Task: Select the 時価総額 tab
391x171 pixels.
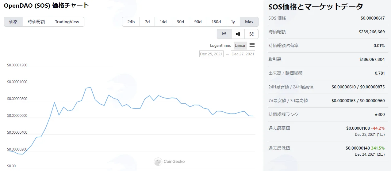Action: pyautogui.click(x=36, y=22)
